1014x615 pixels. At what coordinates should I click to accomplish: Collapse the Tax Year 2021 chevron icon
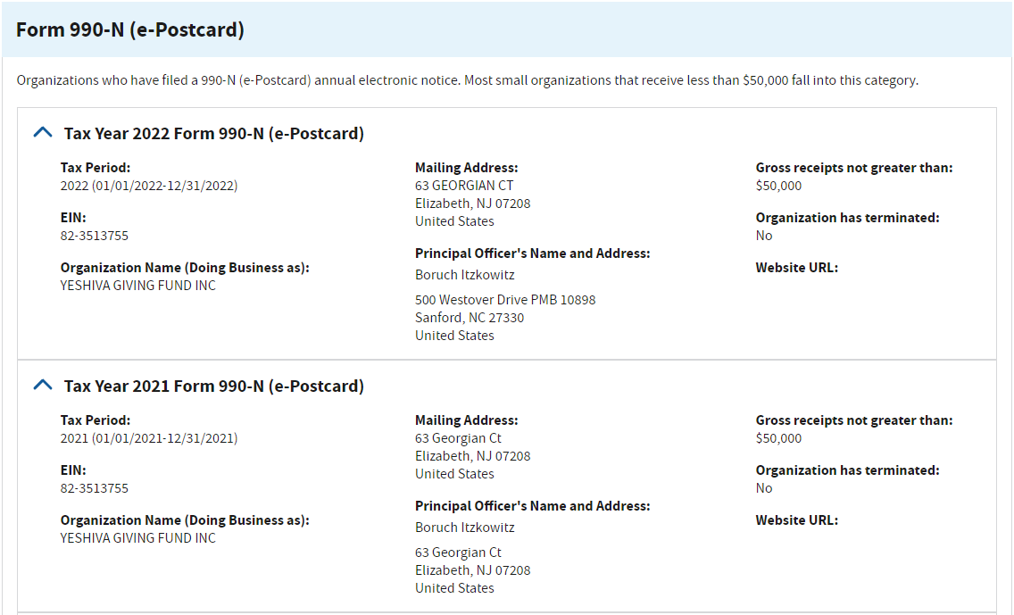[42, 386]
